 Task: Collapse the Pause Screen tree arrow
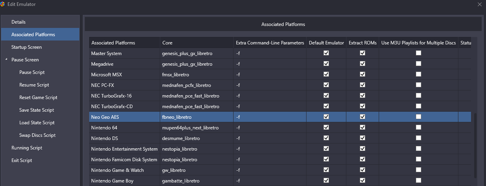click(x=6, y=60)
